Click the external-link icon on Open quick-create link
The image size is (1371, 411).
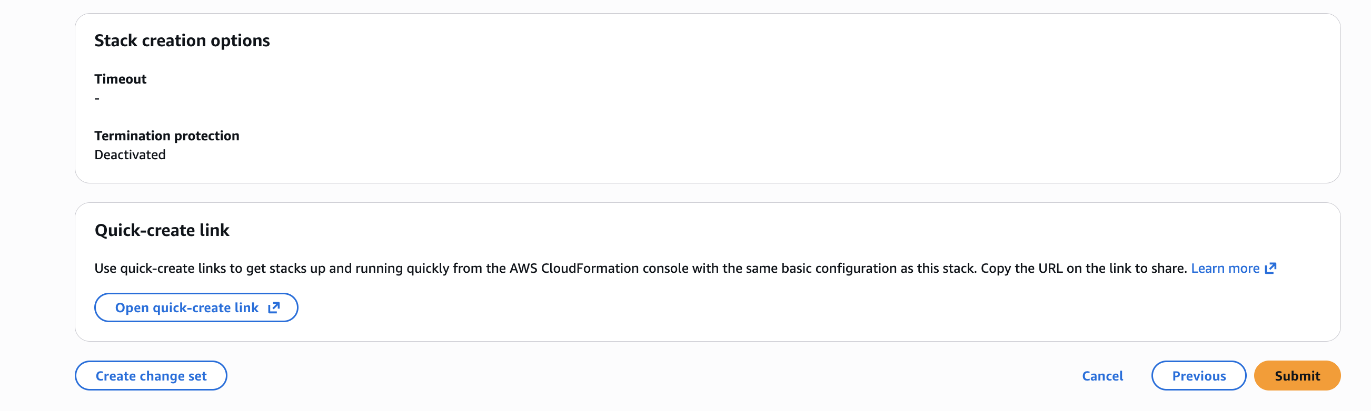point(274,307)
